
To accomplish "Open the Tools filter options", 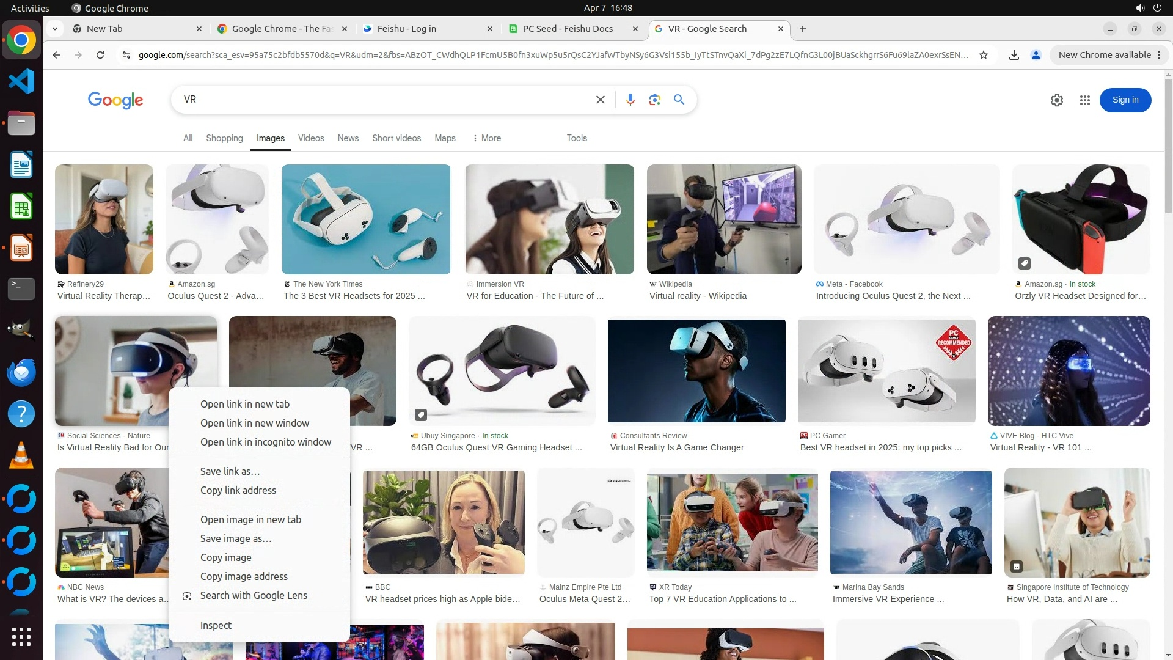I will (576, 138).
